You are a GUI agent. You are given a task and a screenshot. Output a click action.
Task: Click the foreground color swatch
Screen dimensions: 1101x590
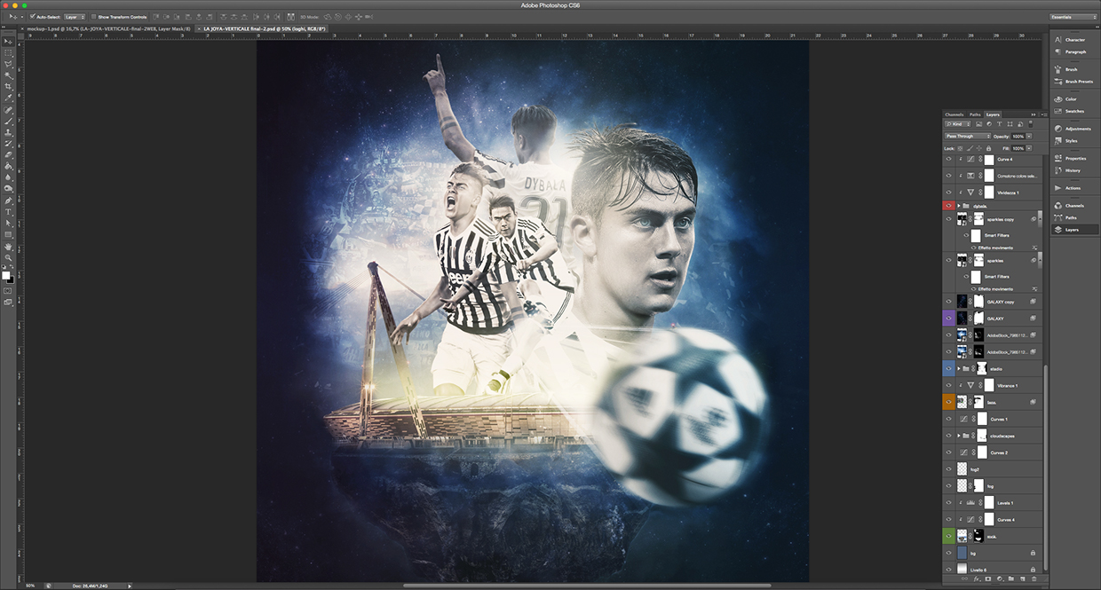(6, 274)
